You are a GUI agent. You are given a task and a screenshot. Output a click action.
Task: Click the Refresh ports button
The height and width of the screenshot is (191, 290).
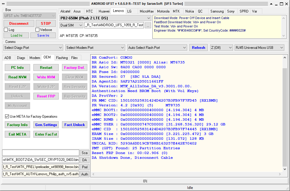tap(198, 48)
